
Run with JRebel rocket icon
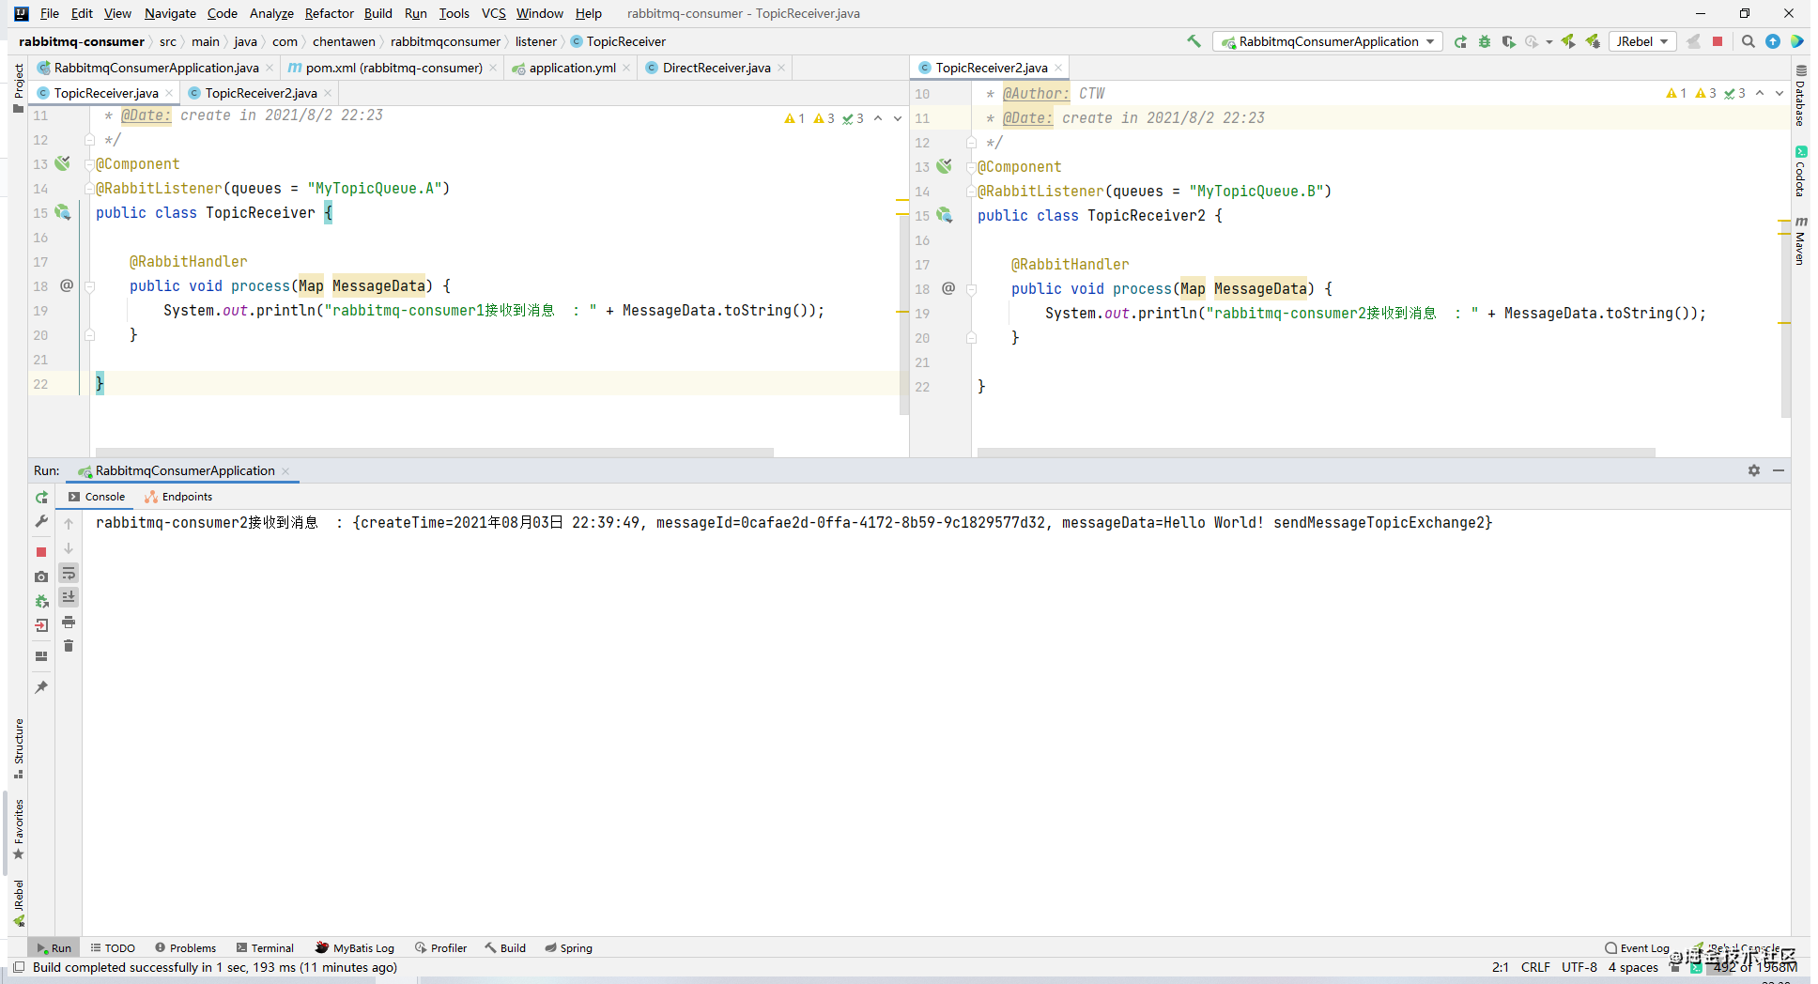pos(1568,41)
